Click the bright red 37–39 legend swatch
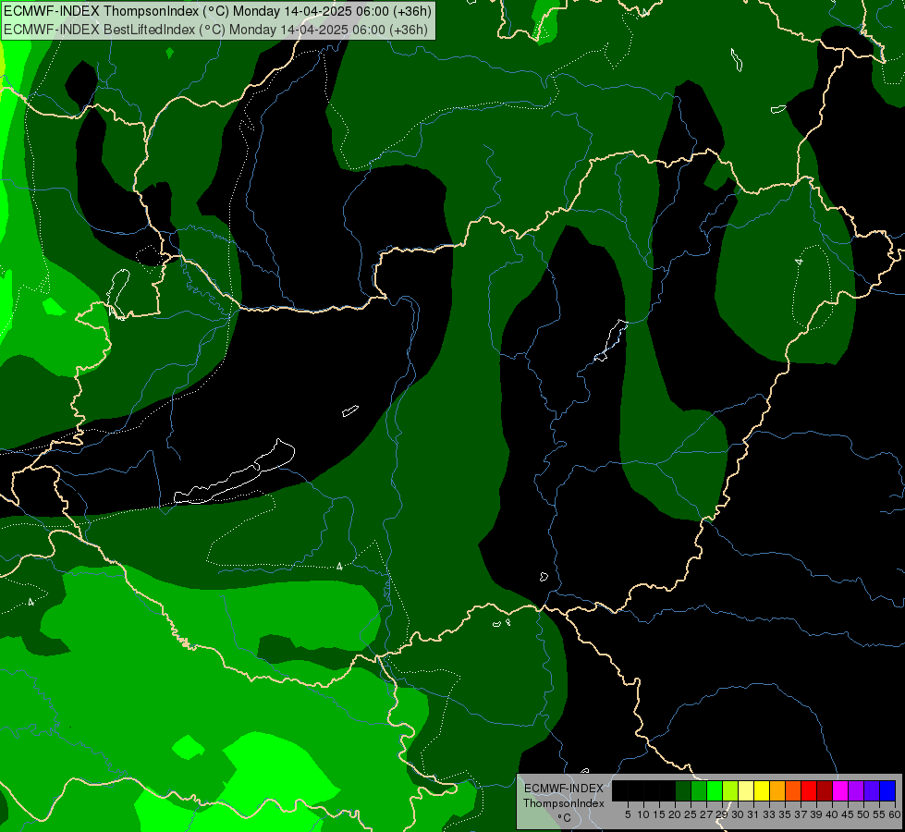Image resolution: width=905 pixels, height=832 pixels. coord(809,790)
